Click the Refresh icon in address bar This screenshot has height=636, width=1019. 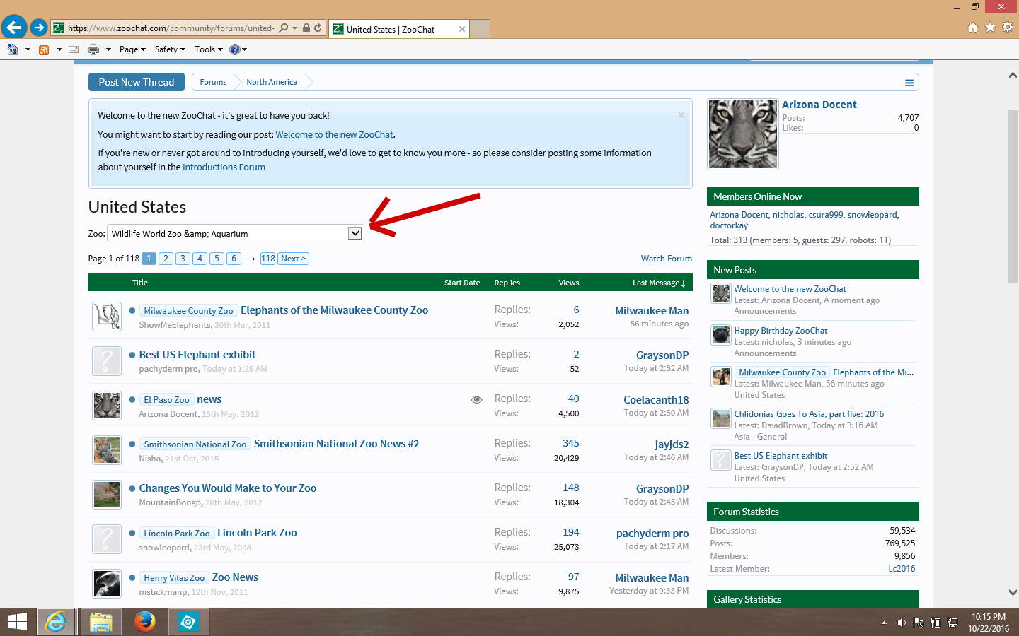pos(318,28)
